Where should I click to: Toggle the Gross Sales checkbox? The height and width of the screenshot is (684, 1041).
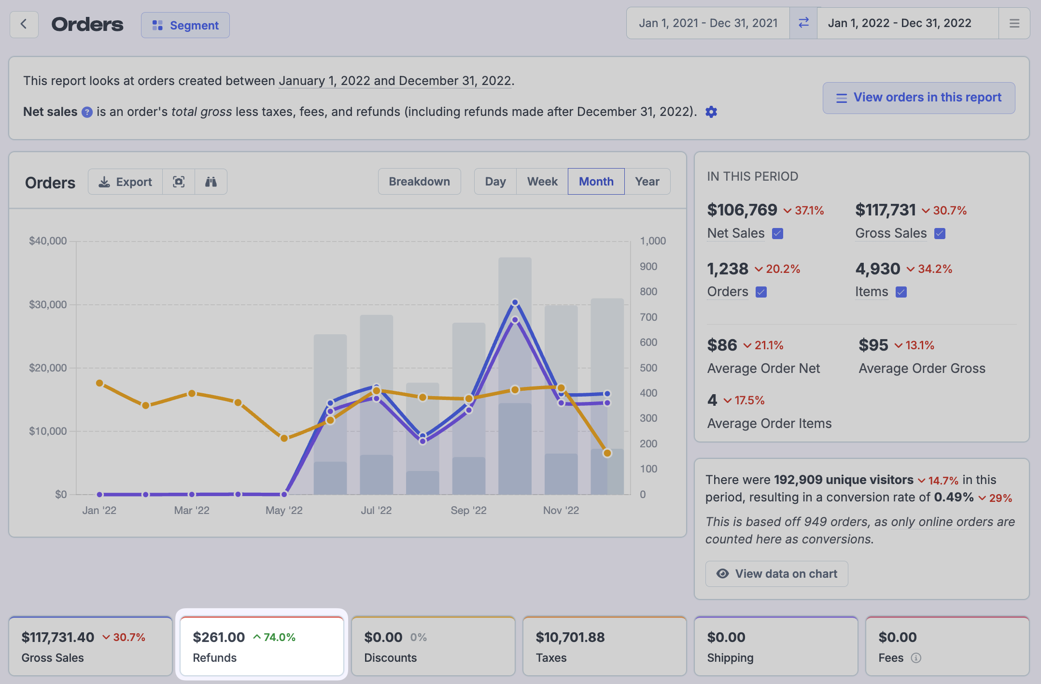point(940,234)
